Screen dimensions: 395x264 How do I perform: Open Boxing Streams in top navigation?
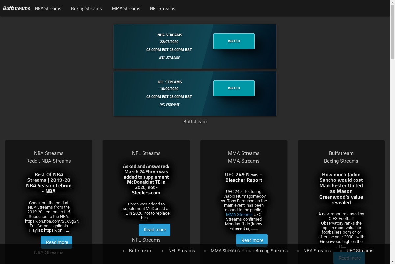pos(87,8)
